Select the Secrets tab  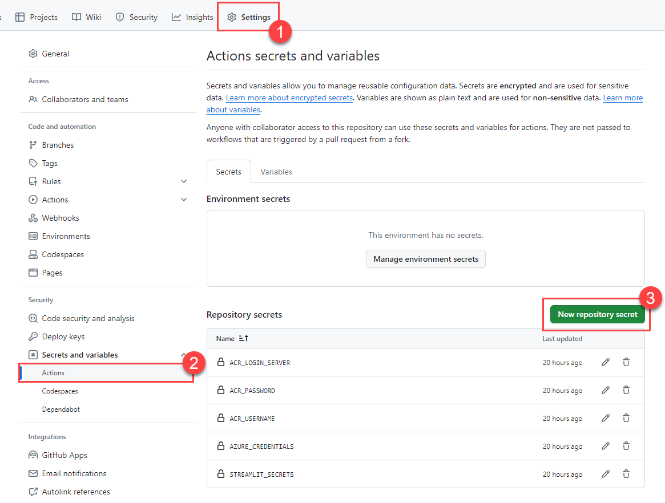tap(228, 171)
